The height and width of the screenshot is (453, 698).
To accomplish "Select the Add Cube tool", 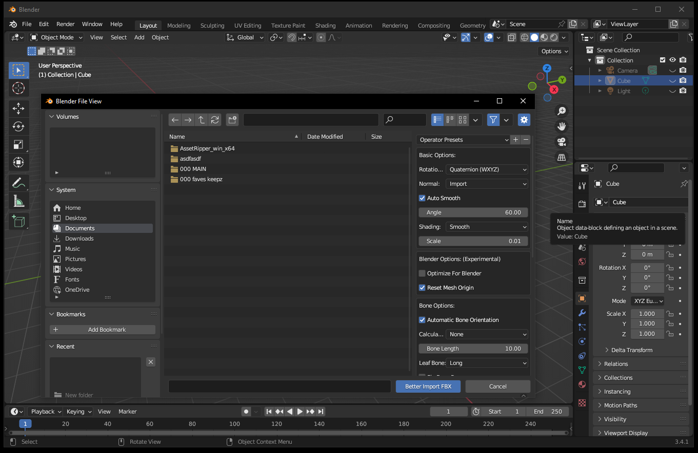I will 18,221.
